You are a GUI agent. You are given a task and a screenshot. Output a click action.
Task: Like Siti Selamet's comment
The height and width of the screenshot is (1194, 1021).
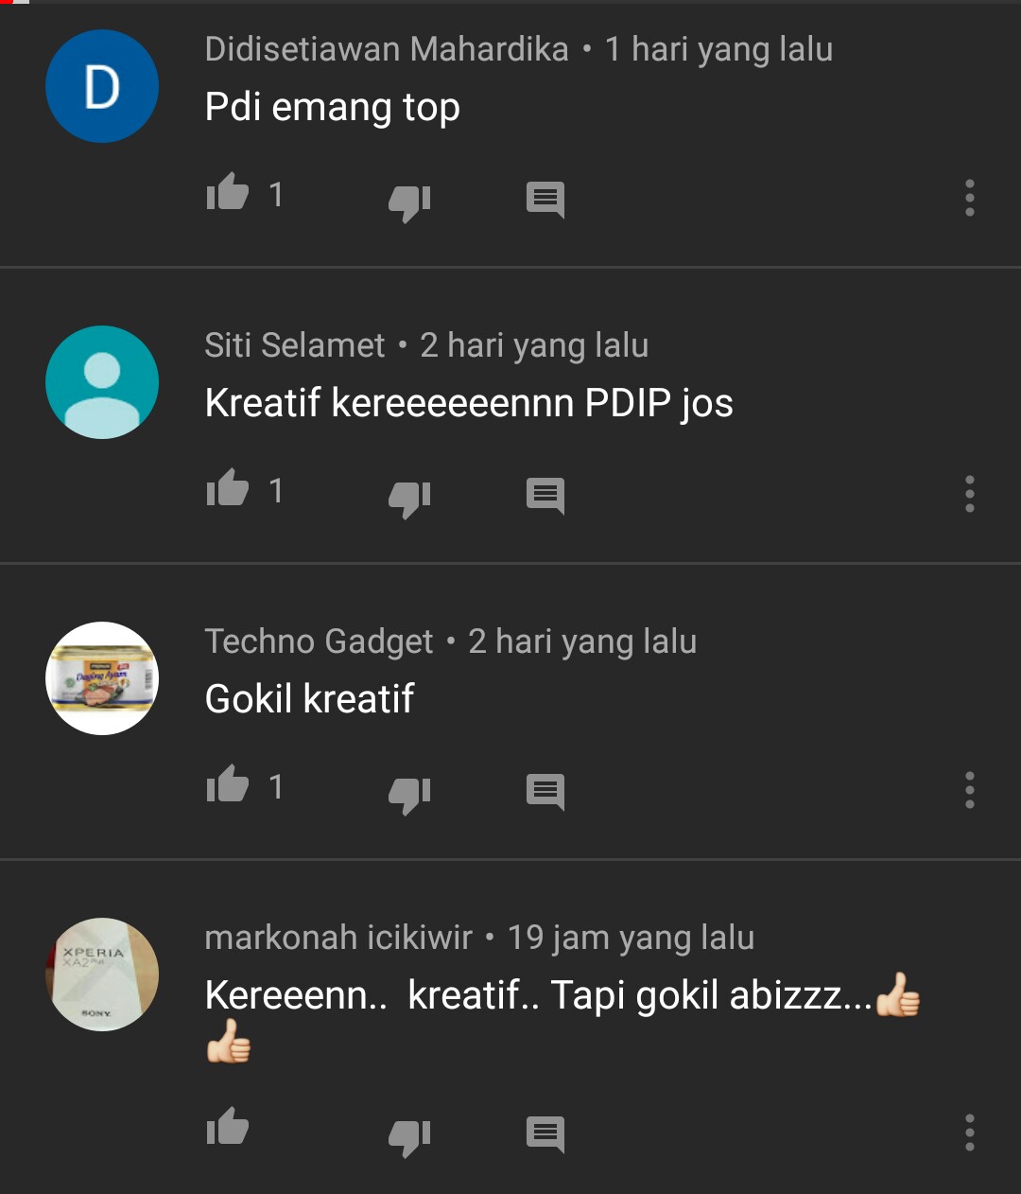pyautogui.click(x=228, y=489)
